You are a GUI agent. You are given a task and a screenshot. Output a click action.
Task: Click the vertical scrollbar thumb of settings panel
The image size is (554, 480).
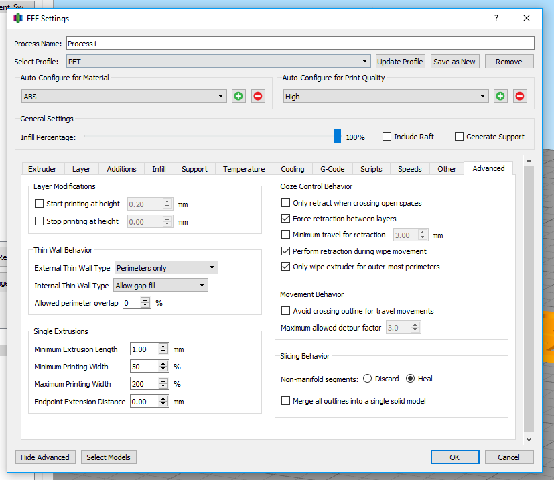[x=529, y=299]
